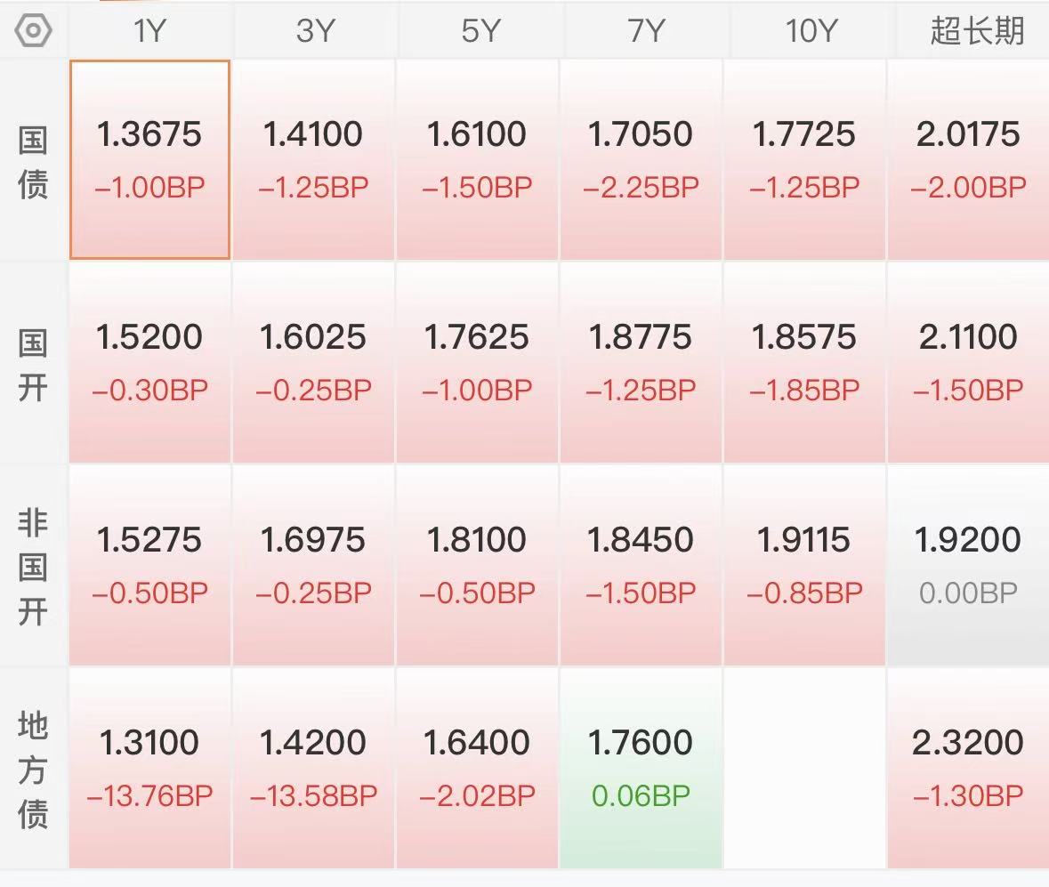Click the 地方债 row label
The height and width of the screenshot is (887, 1049).
(x=33, y=770)
